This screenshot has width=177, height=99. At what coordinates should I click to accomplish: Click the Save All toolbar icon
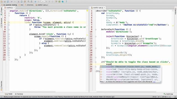click(5, 2)
